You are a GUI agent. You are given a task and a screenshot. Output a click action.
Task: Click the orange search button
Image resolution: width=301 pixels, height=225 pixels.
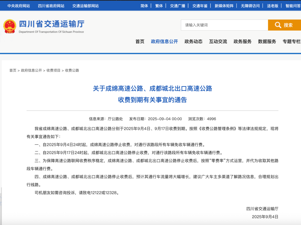(284, 25)
